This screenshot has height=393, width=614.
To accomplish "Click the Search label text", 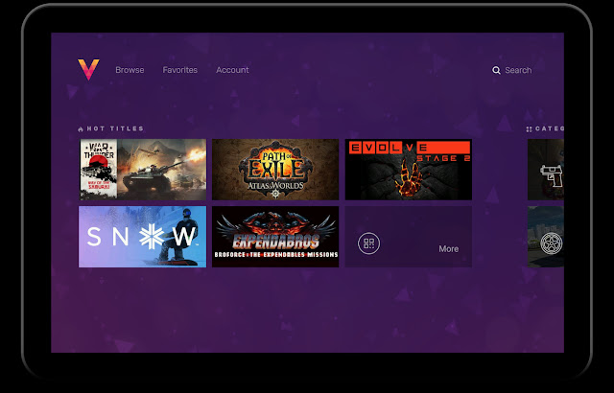I will pyautogui.click(x=518, y=70).
